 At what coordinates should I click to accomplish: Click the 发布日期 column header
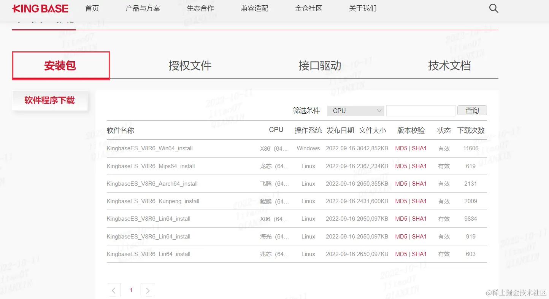(x=340, y=130)
